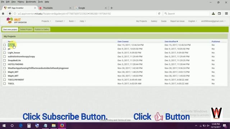Switch to the Thunkable tab
This screenshot has height=129, width=230.
(x=55, y=8)
